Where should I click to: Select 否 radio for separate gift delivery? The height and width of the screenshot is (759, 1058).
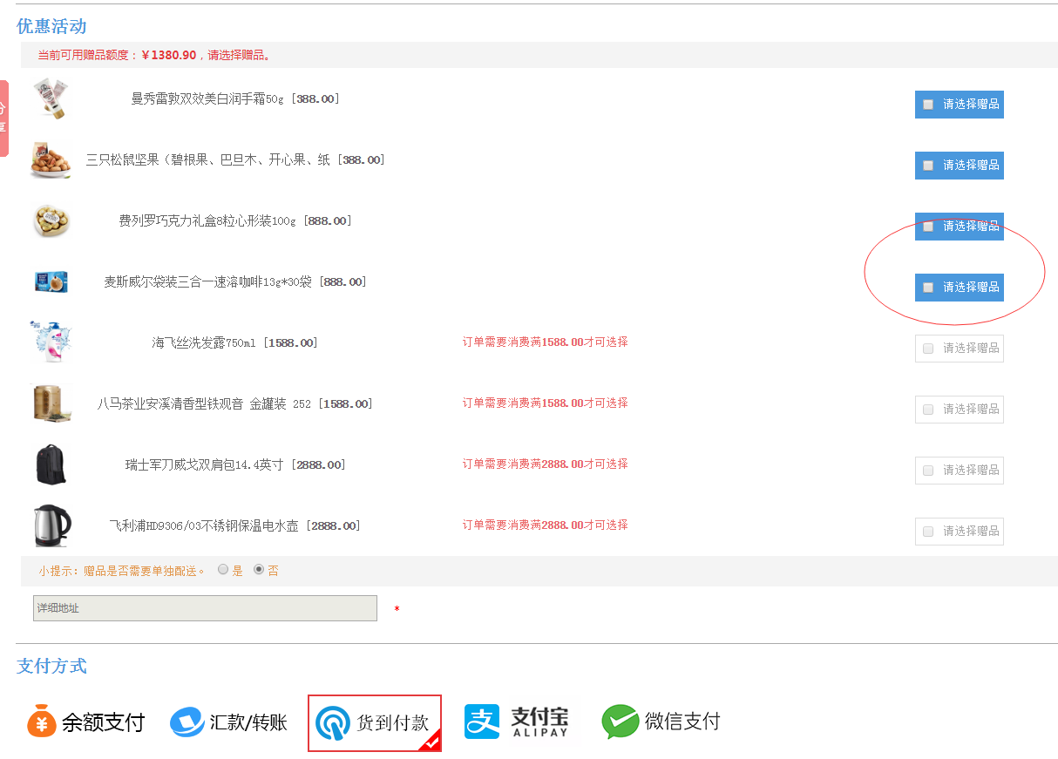pos(259,570)
